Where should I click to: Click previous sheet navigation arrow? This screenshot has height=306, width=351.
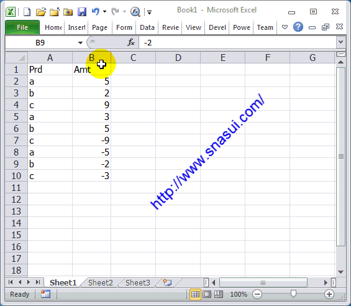pyautogui.click(x=20, y=282)
